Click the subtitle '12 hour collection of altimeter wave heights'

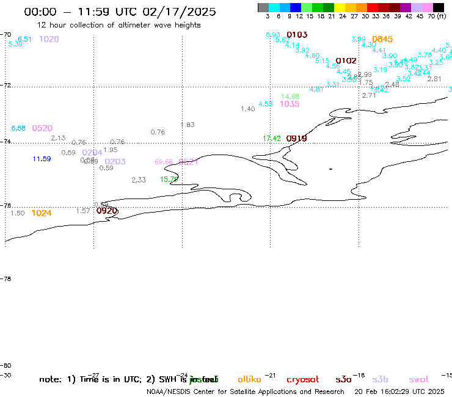coord(118,25)
